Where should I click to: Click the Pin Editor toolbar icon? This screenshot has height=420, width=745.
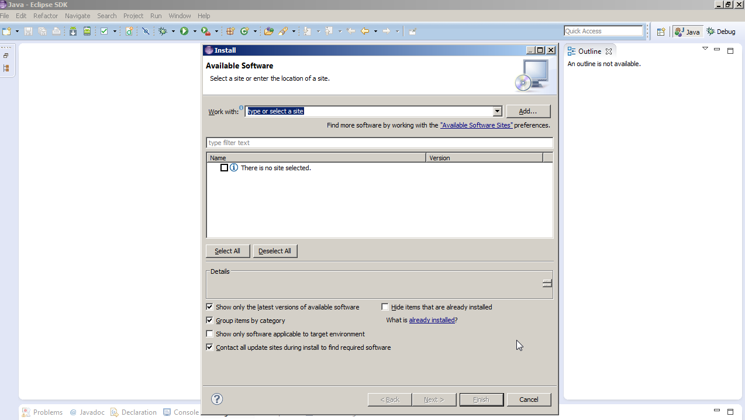[412, 31]
